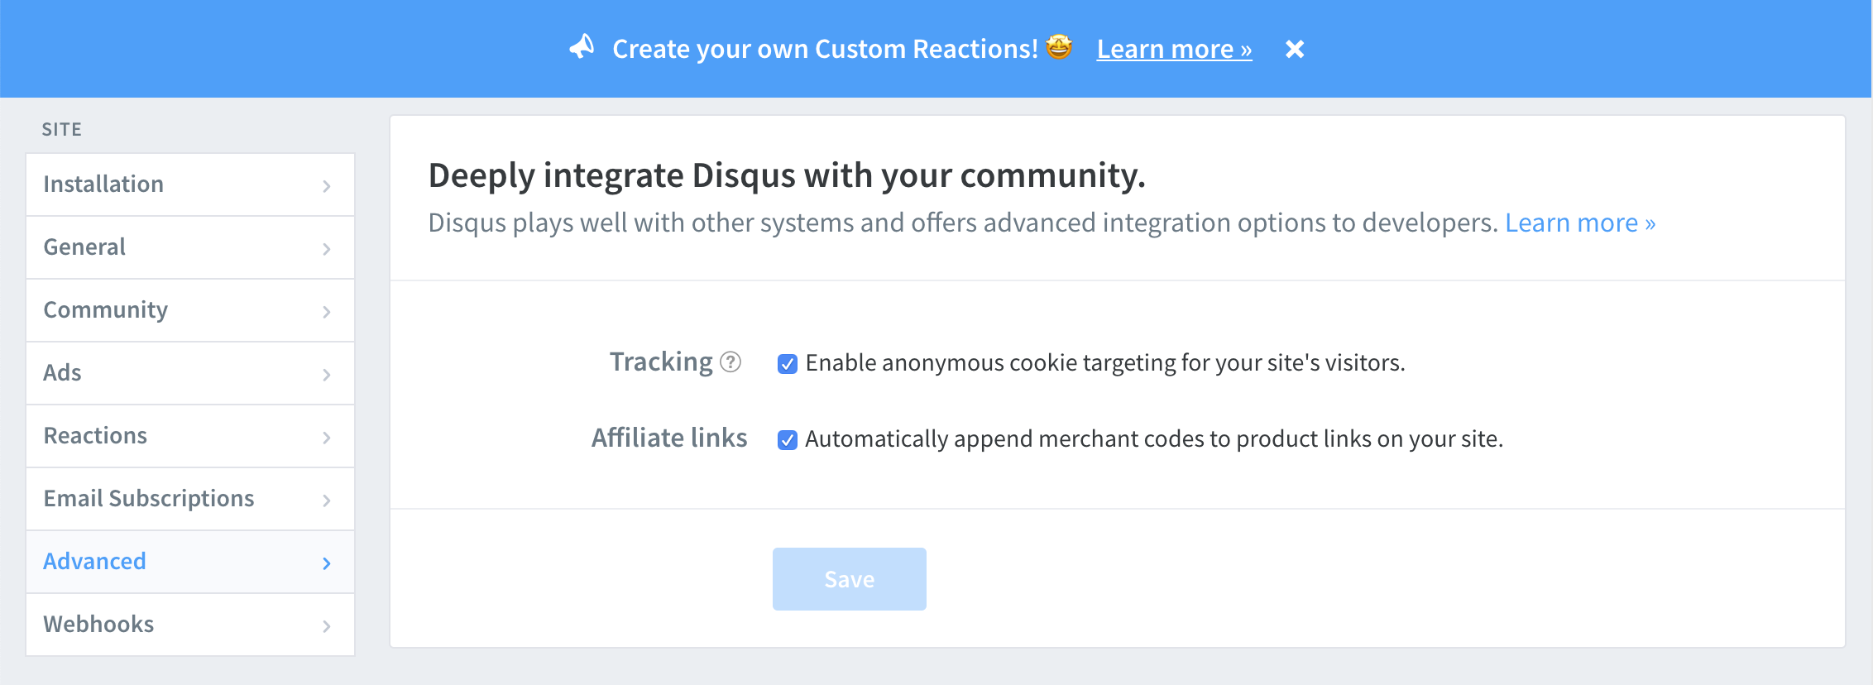Click the Email Subscriptions arrow icon
The image size is (1873, 685).
click(327, 501)
